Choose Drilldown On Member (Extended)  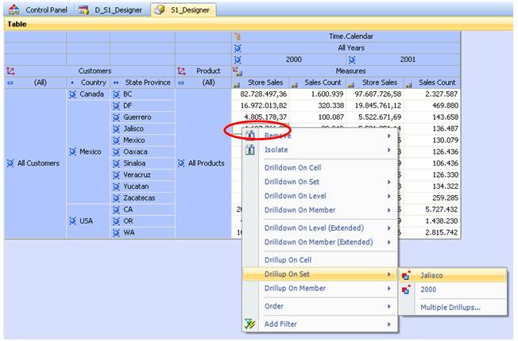[x=319, y=242]
